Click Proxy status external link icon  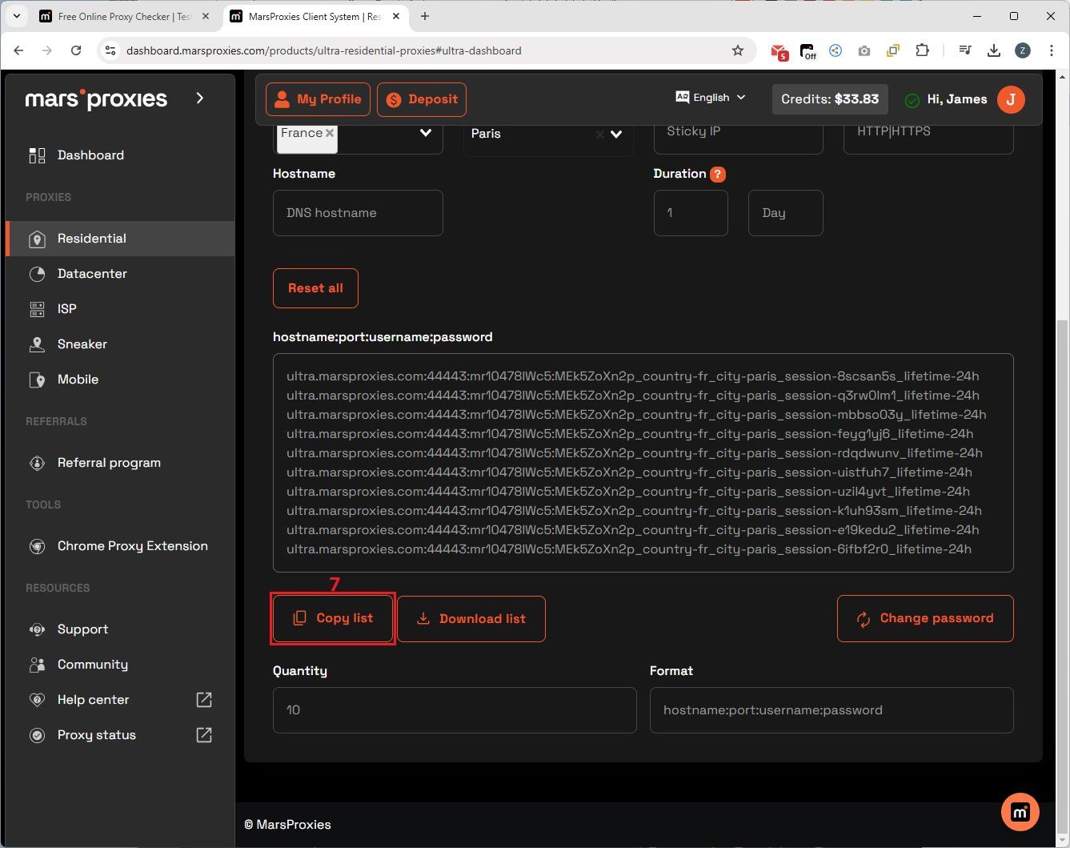204,735
